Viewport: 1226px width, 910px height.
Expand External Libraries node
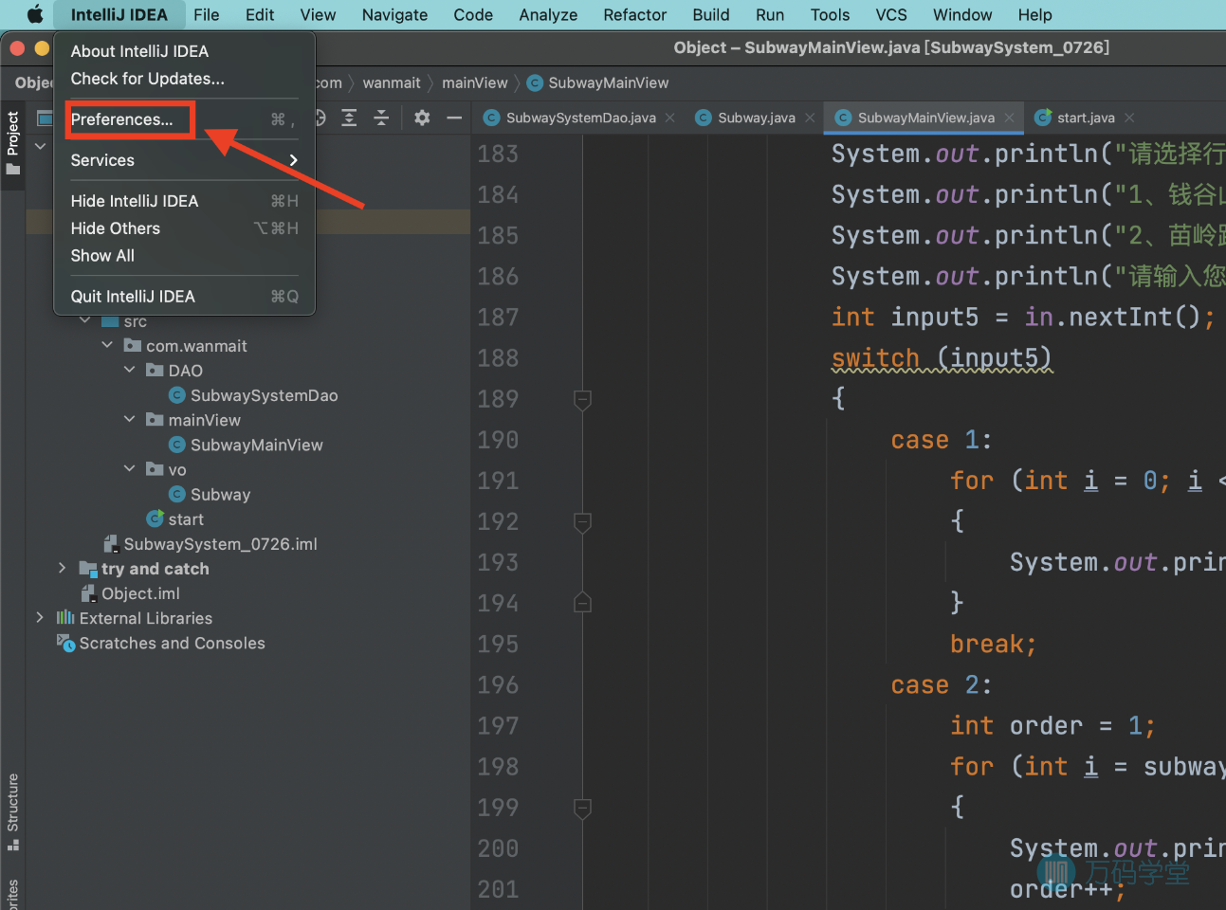coord(40,617)
